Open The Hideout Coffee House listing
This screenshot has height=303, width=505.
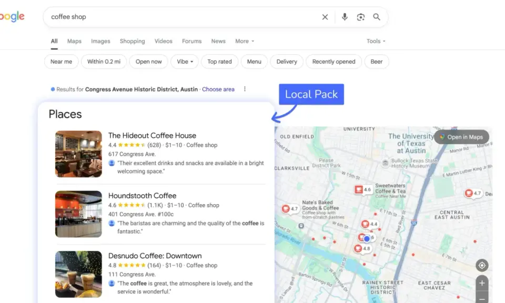click(x=152, y=136)
